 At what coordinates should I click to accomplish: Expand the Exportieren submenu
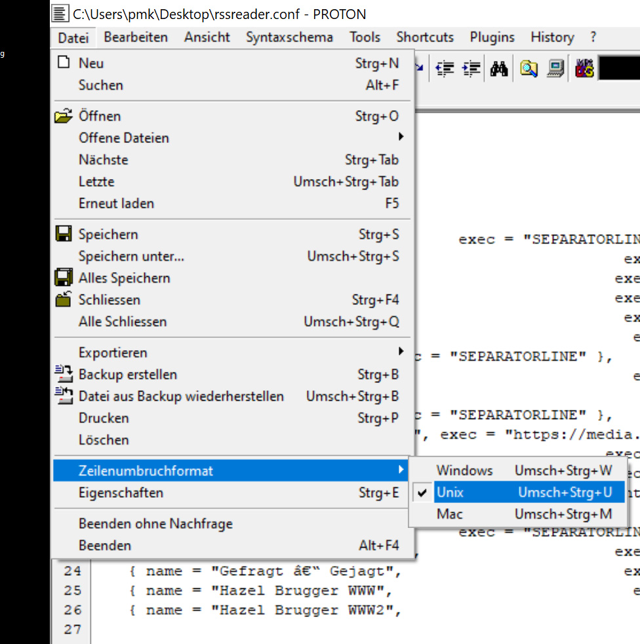click(113, 353)
